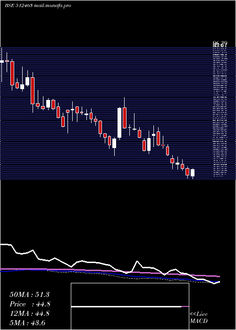Screen dimensions: 236x330
Task: Click the 50MA : 51.3 value text
Action: coord(29,295)
